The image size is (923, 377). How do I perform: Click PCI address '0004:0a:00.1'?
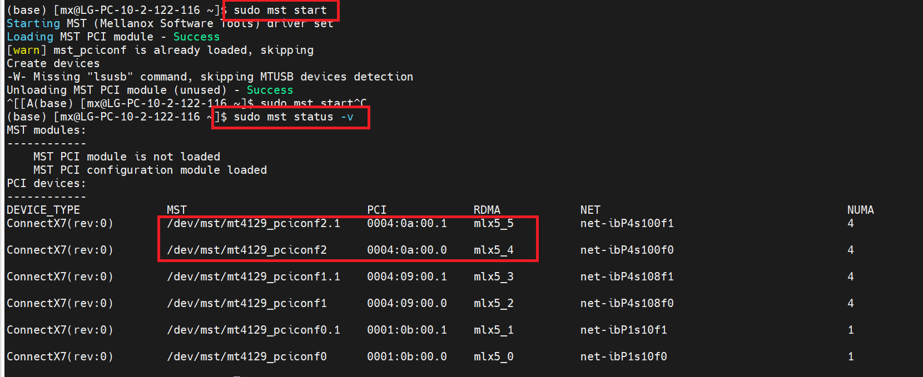pos(407,224)
